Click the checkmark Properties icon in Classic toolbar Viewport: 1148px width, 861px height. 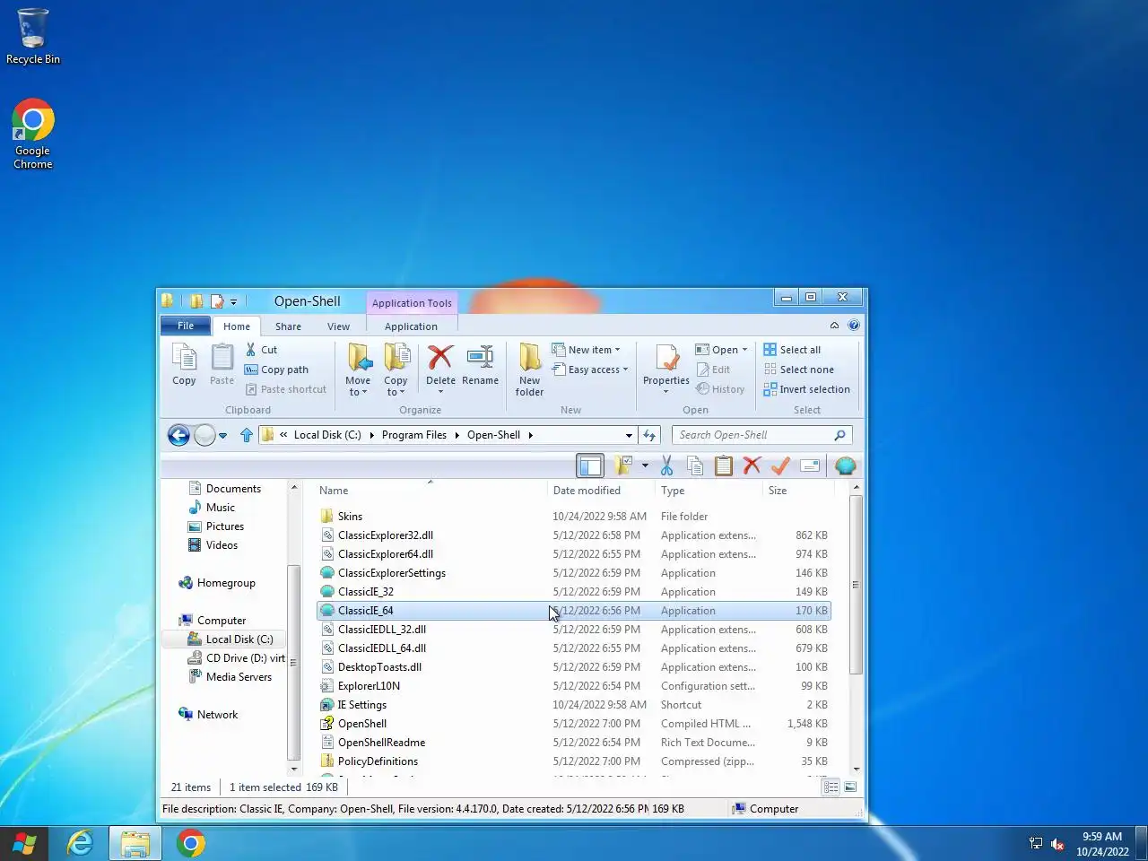coord(780,465)
